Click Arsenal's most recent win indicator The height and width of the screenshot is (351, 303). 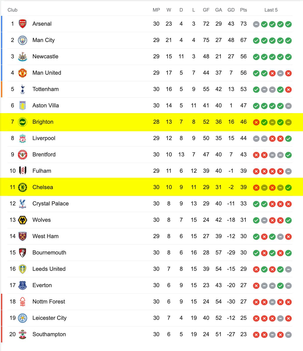[288, 24]
